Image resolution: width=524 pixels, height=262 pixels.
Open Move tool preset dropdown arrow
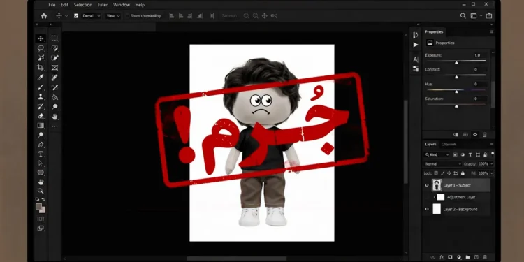point(66,15)
